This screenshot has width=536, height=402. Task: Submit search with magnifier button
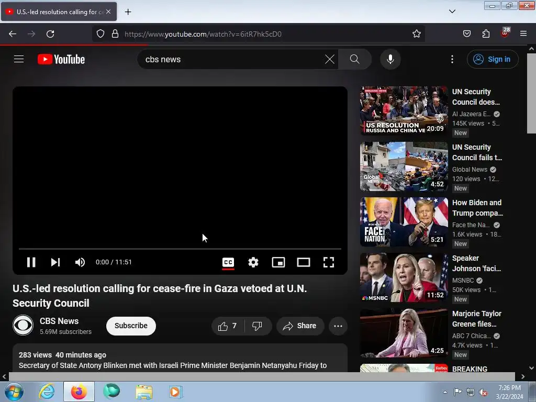(355, 59)
